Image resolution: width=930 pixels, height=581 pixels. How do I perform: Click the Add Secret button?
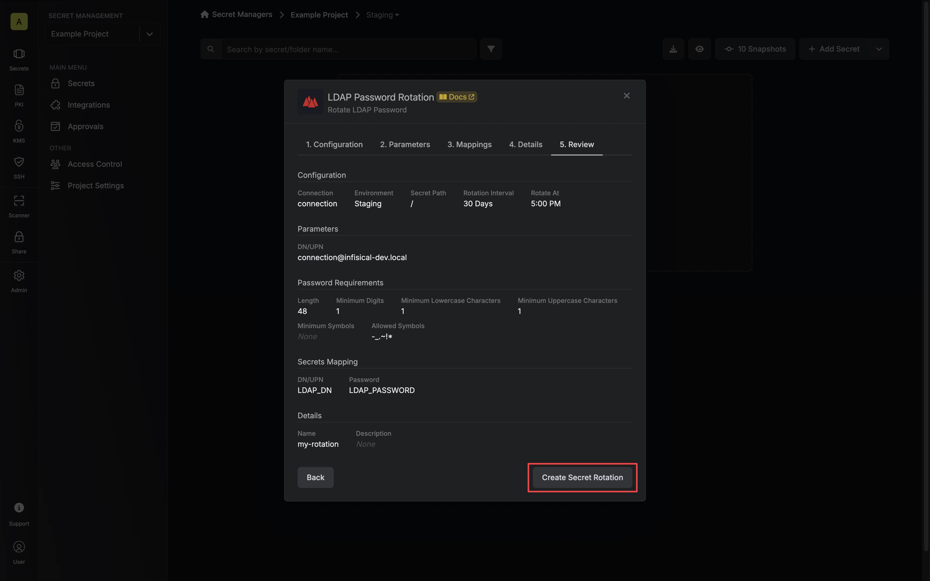tap(834, 49)
